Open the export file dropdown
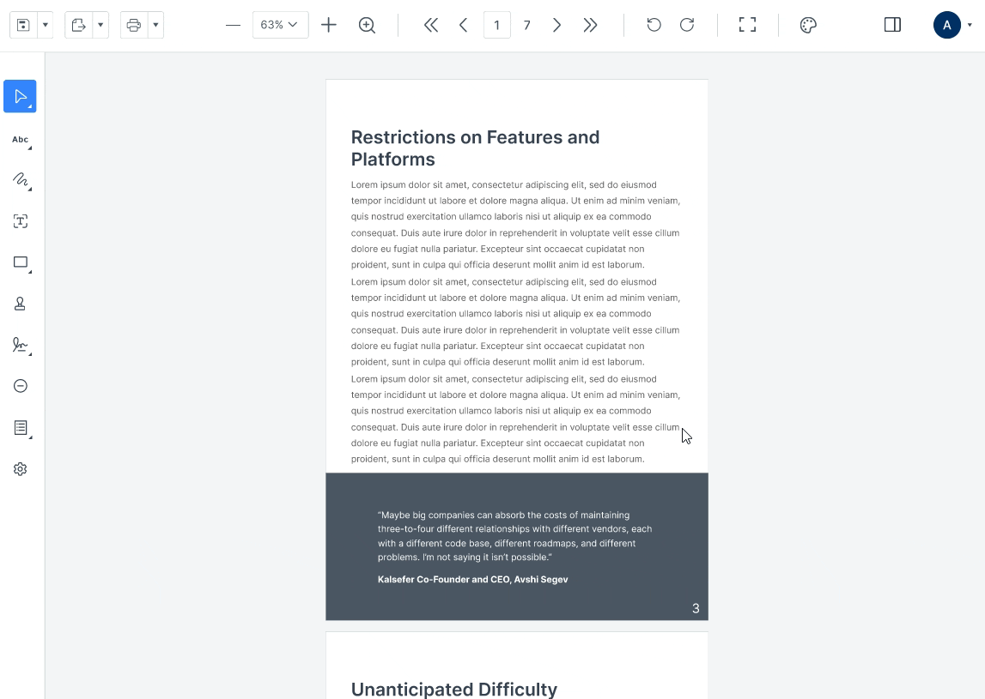 (100, 25)
